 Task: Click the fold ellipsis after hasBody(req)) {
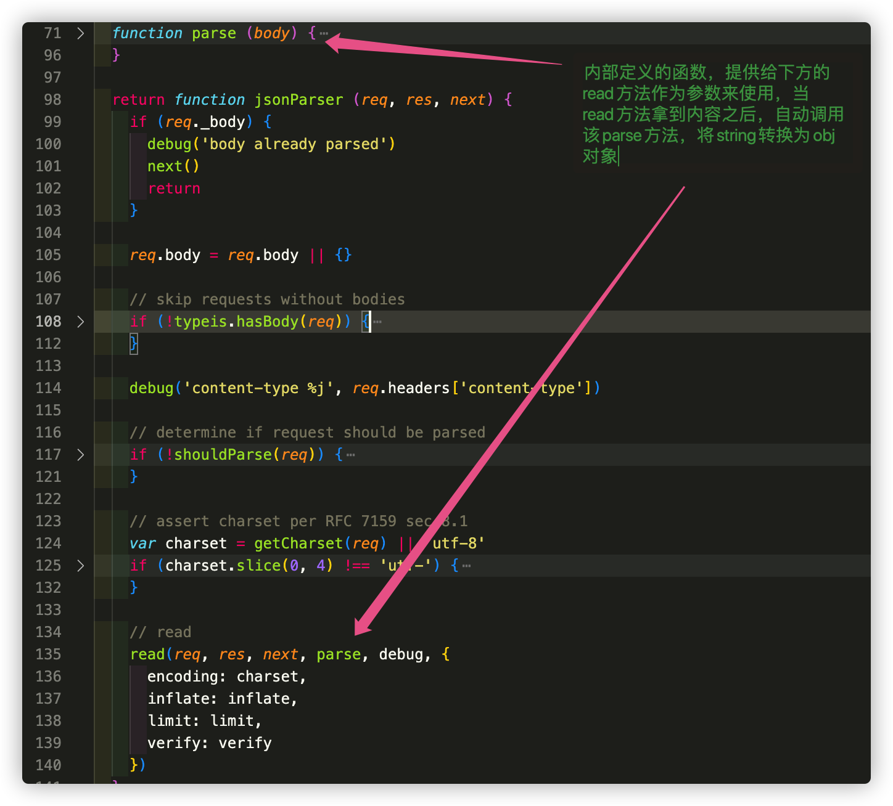377,322
